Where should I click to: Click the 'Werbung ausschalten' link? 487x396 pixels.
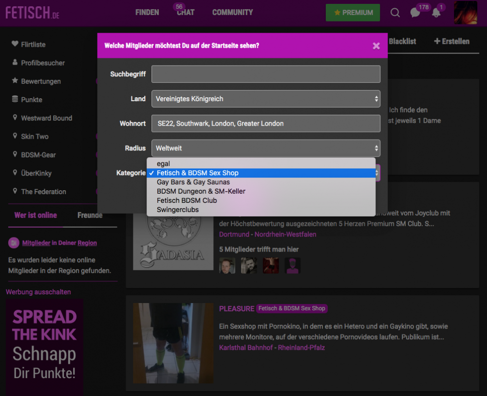click(38, 292)
